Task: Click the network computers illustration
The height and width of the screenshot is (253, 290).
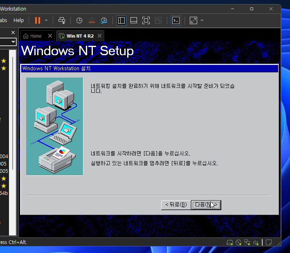Action: (55, 127)
